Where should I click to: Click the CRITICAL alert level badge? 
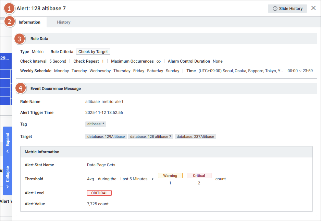pos(99,193)
